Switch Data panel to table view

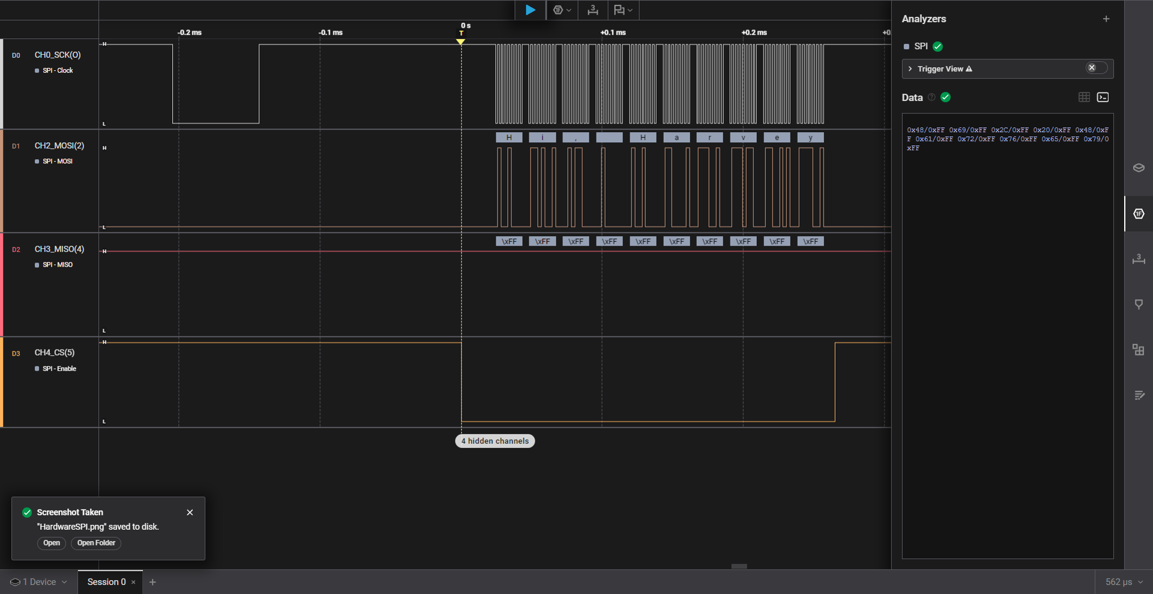click(1084, 97)
